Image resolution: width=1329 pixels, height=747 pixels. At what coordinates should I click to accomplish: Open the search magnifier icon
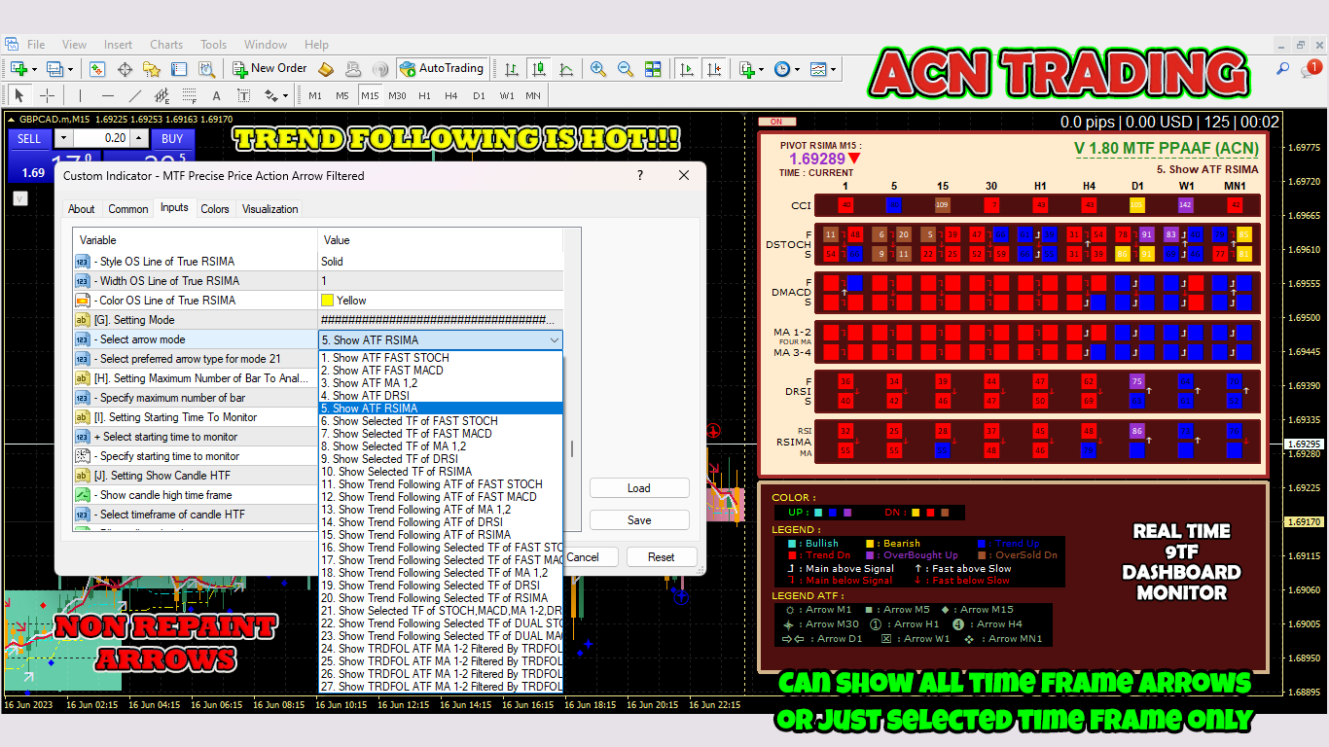[1283, 69]
